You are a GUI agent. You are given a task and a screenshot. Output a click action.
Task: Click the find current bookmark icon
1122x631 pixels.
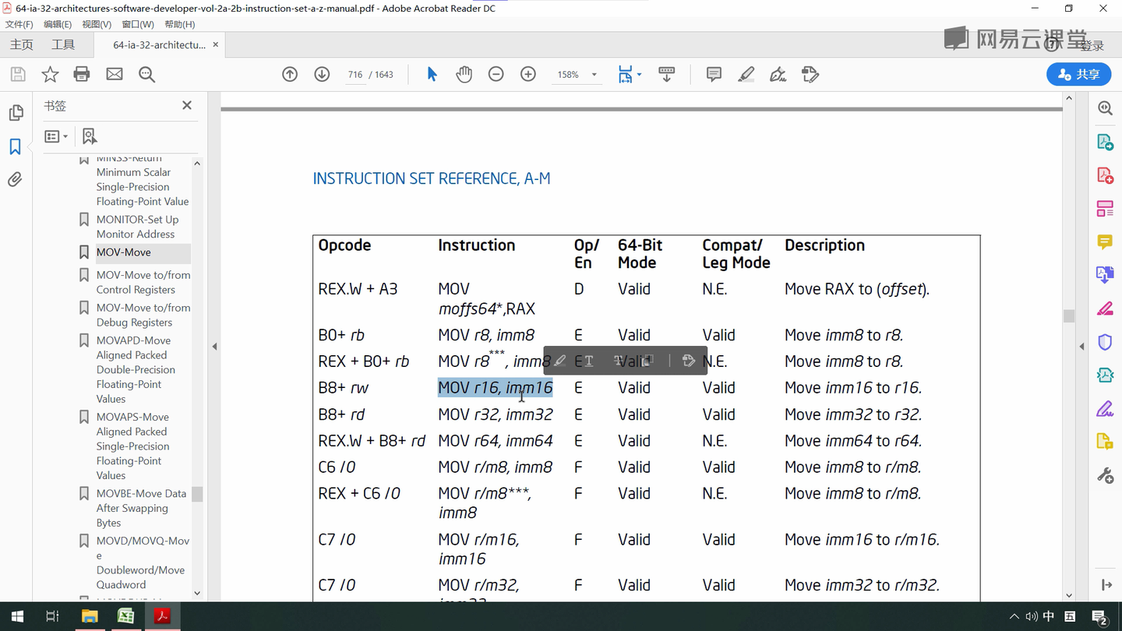tap(90, 136)
